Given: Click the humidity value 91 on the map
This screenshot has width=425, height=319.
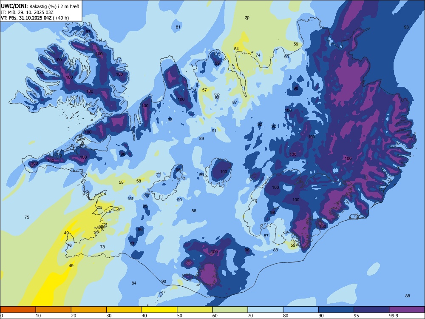Looking at the screenshot, I should (214, 131).
